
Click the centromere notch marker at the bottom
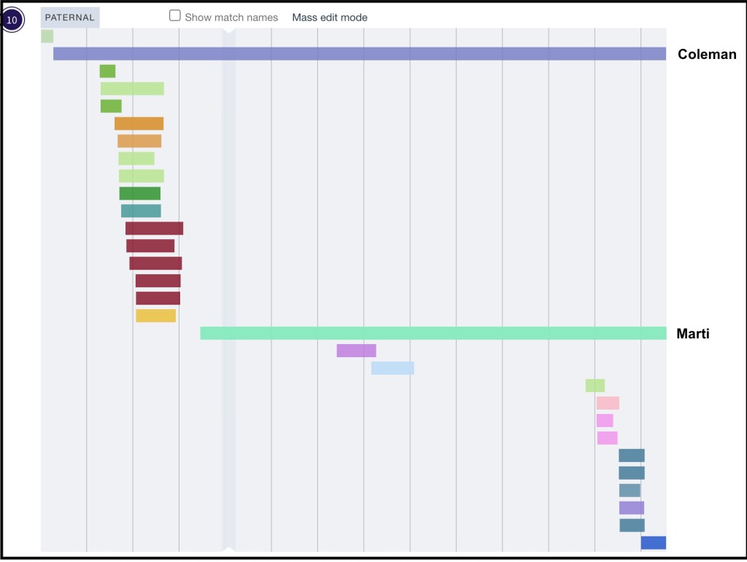pyautogui.click(x=228, y=549)
